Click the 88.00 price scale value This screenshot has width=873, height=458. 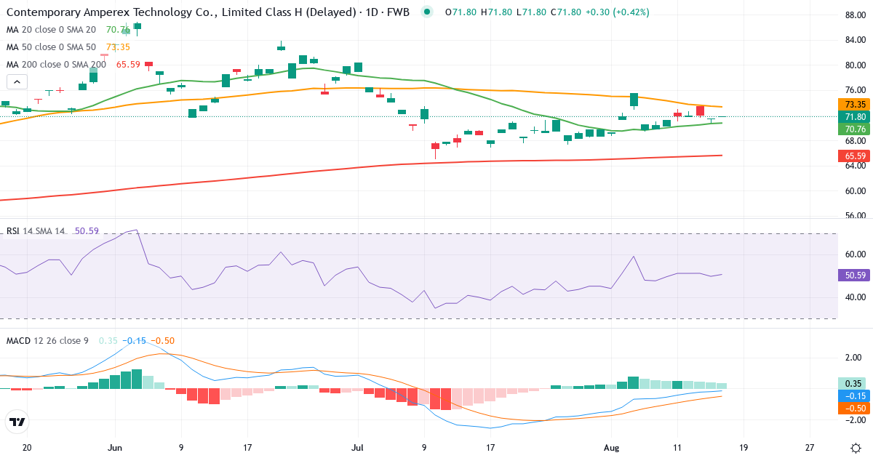tap(854, 15)
